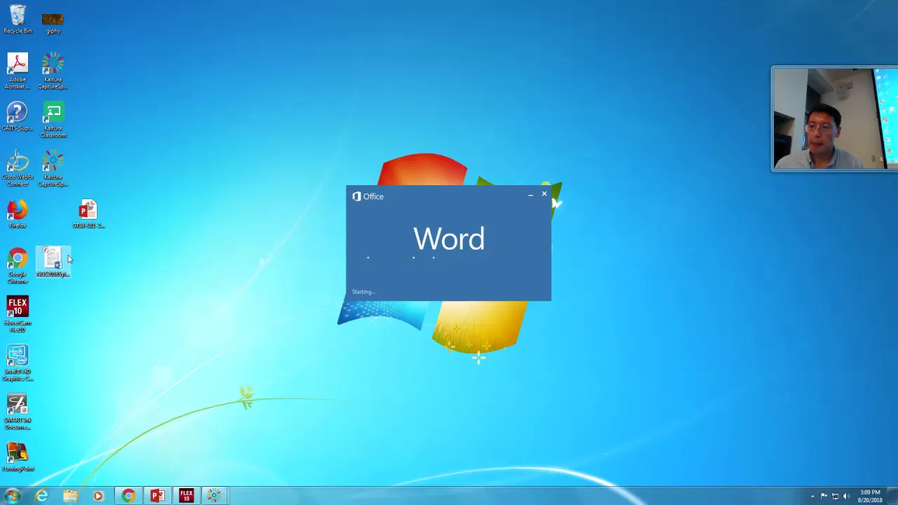Screen dimensions: 898x505
Task: Launch SMART Ink Document Viewer shortcut
Action: (x=18, y=412)
